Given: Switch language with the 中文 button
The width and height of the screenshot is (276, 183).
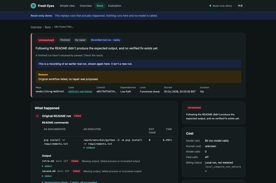Looking at the screenshot, I should tap(240, 6).
